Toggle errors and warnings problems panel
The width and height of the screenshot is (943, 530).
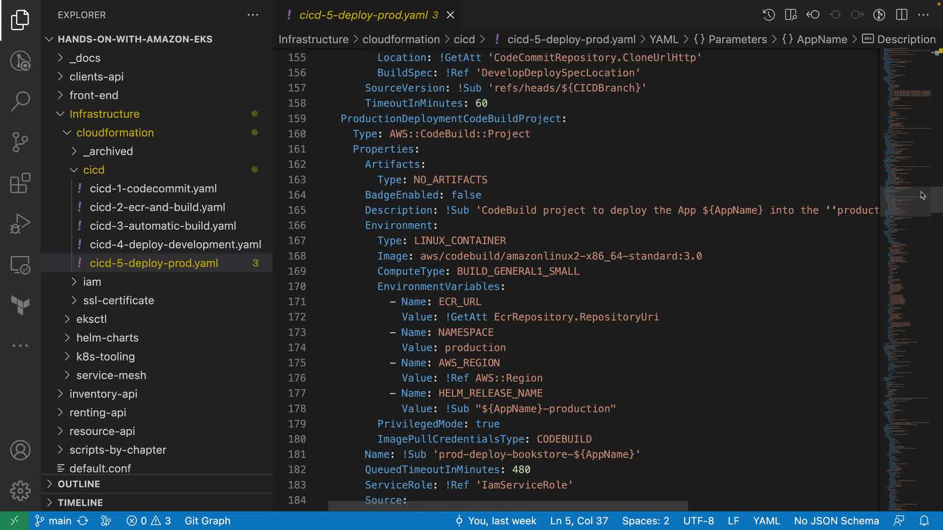148,521
